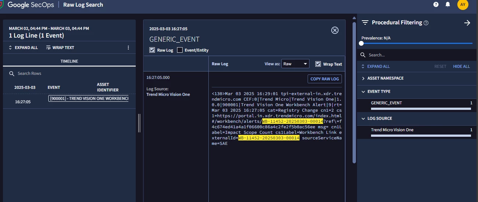
Task: Expand the ASSET NAMESPACE filter section
Action: [418, 78]
